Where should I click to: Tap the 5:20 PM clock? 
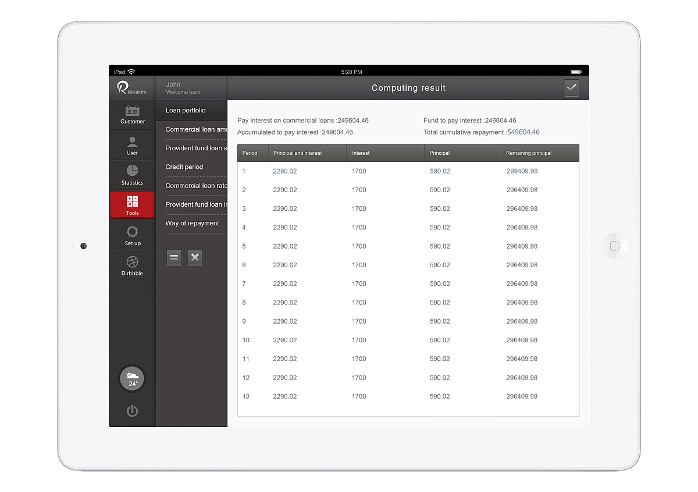351,72
